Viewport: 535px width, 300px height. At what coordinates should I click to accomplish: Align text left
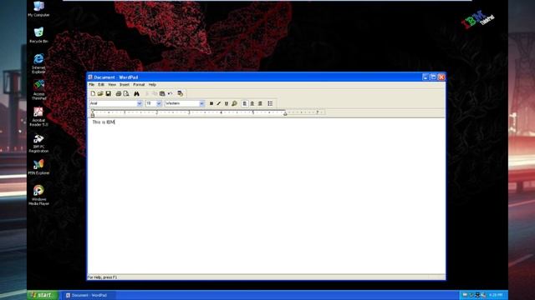tap(245, 103)
